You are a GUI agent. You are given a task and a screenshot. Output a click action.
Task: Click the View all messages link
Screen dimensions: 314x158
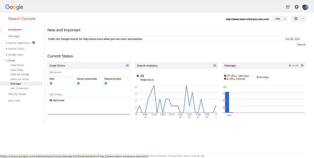[x=301, y=45]
